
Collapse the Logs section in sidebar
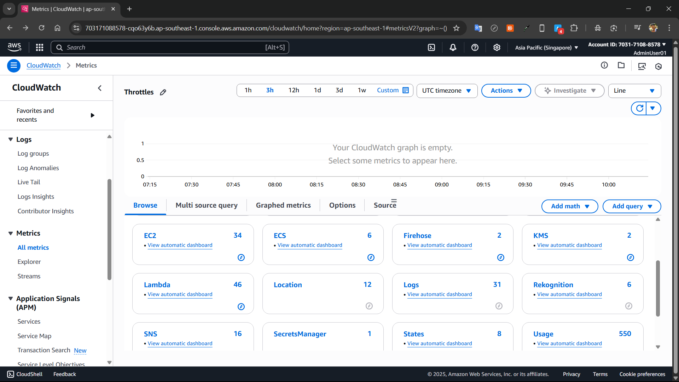[x=11, y=140]
